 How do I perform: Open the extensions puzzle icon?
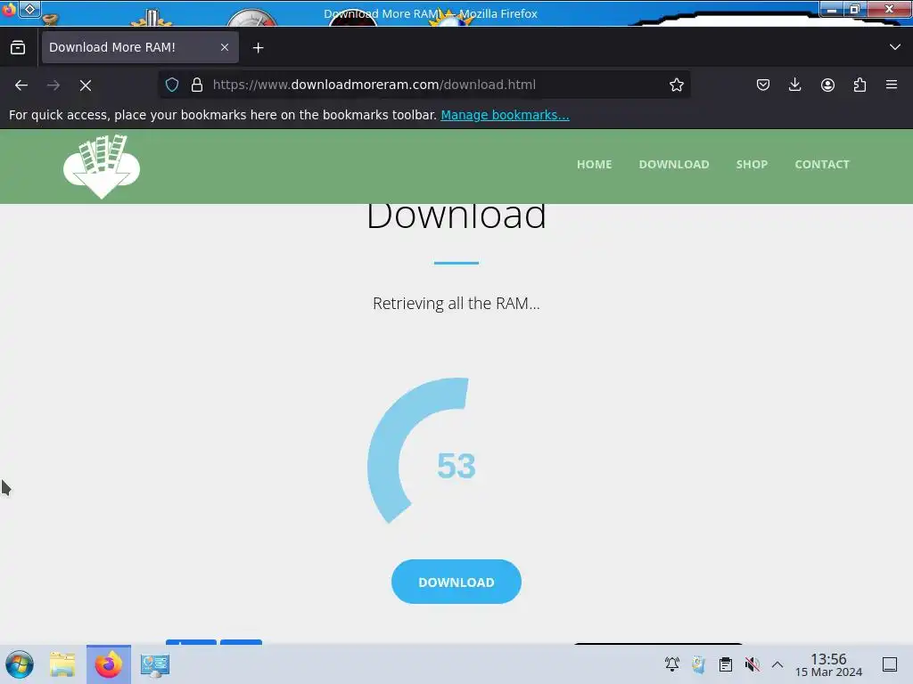(x=860, y=85)
